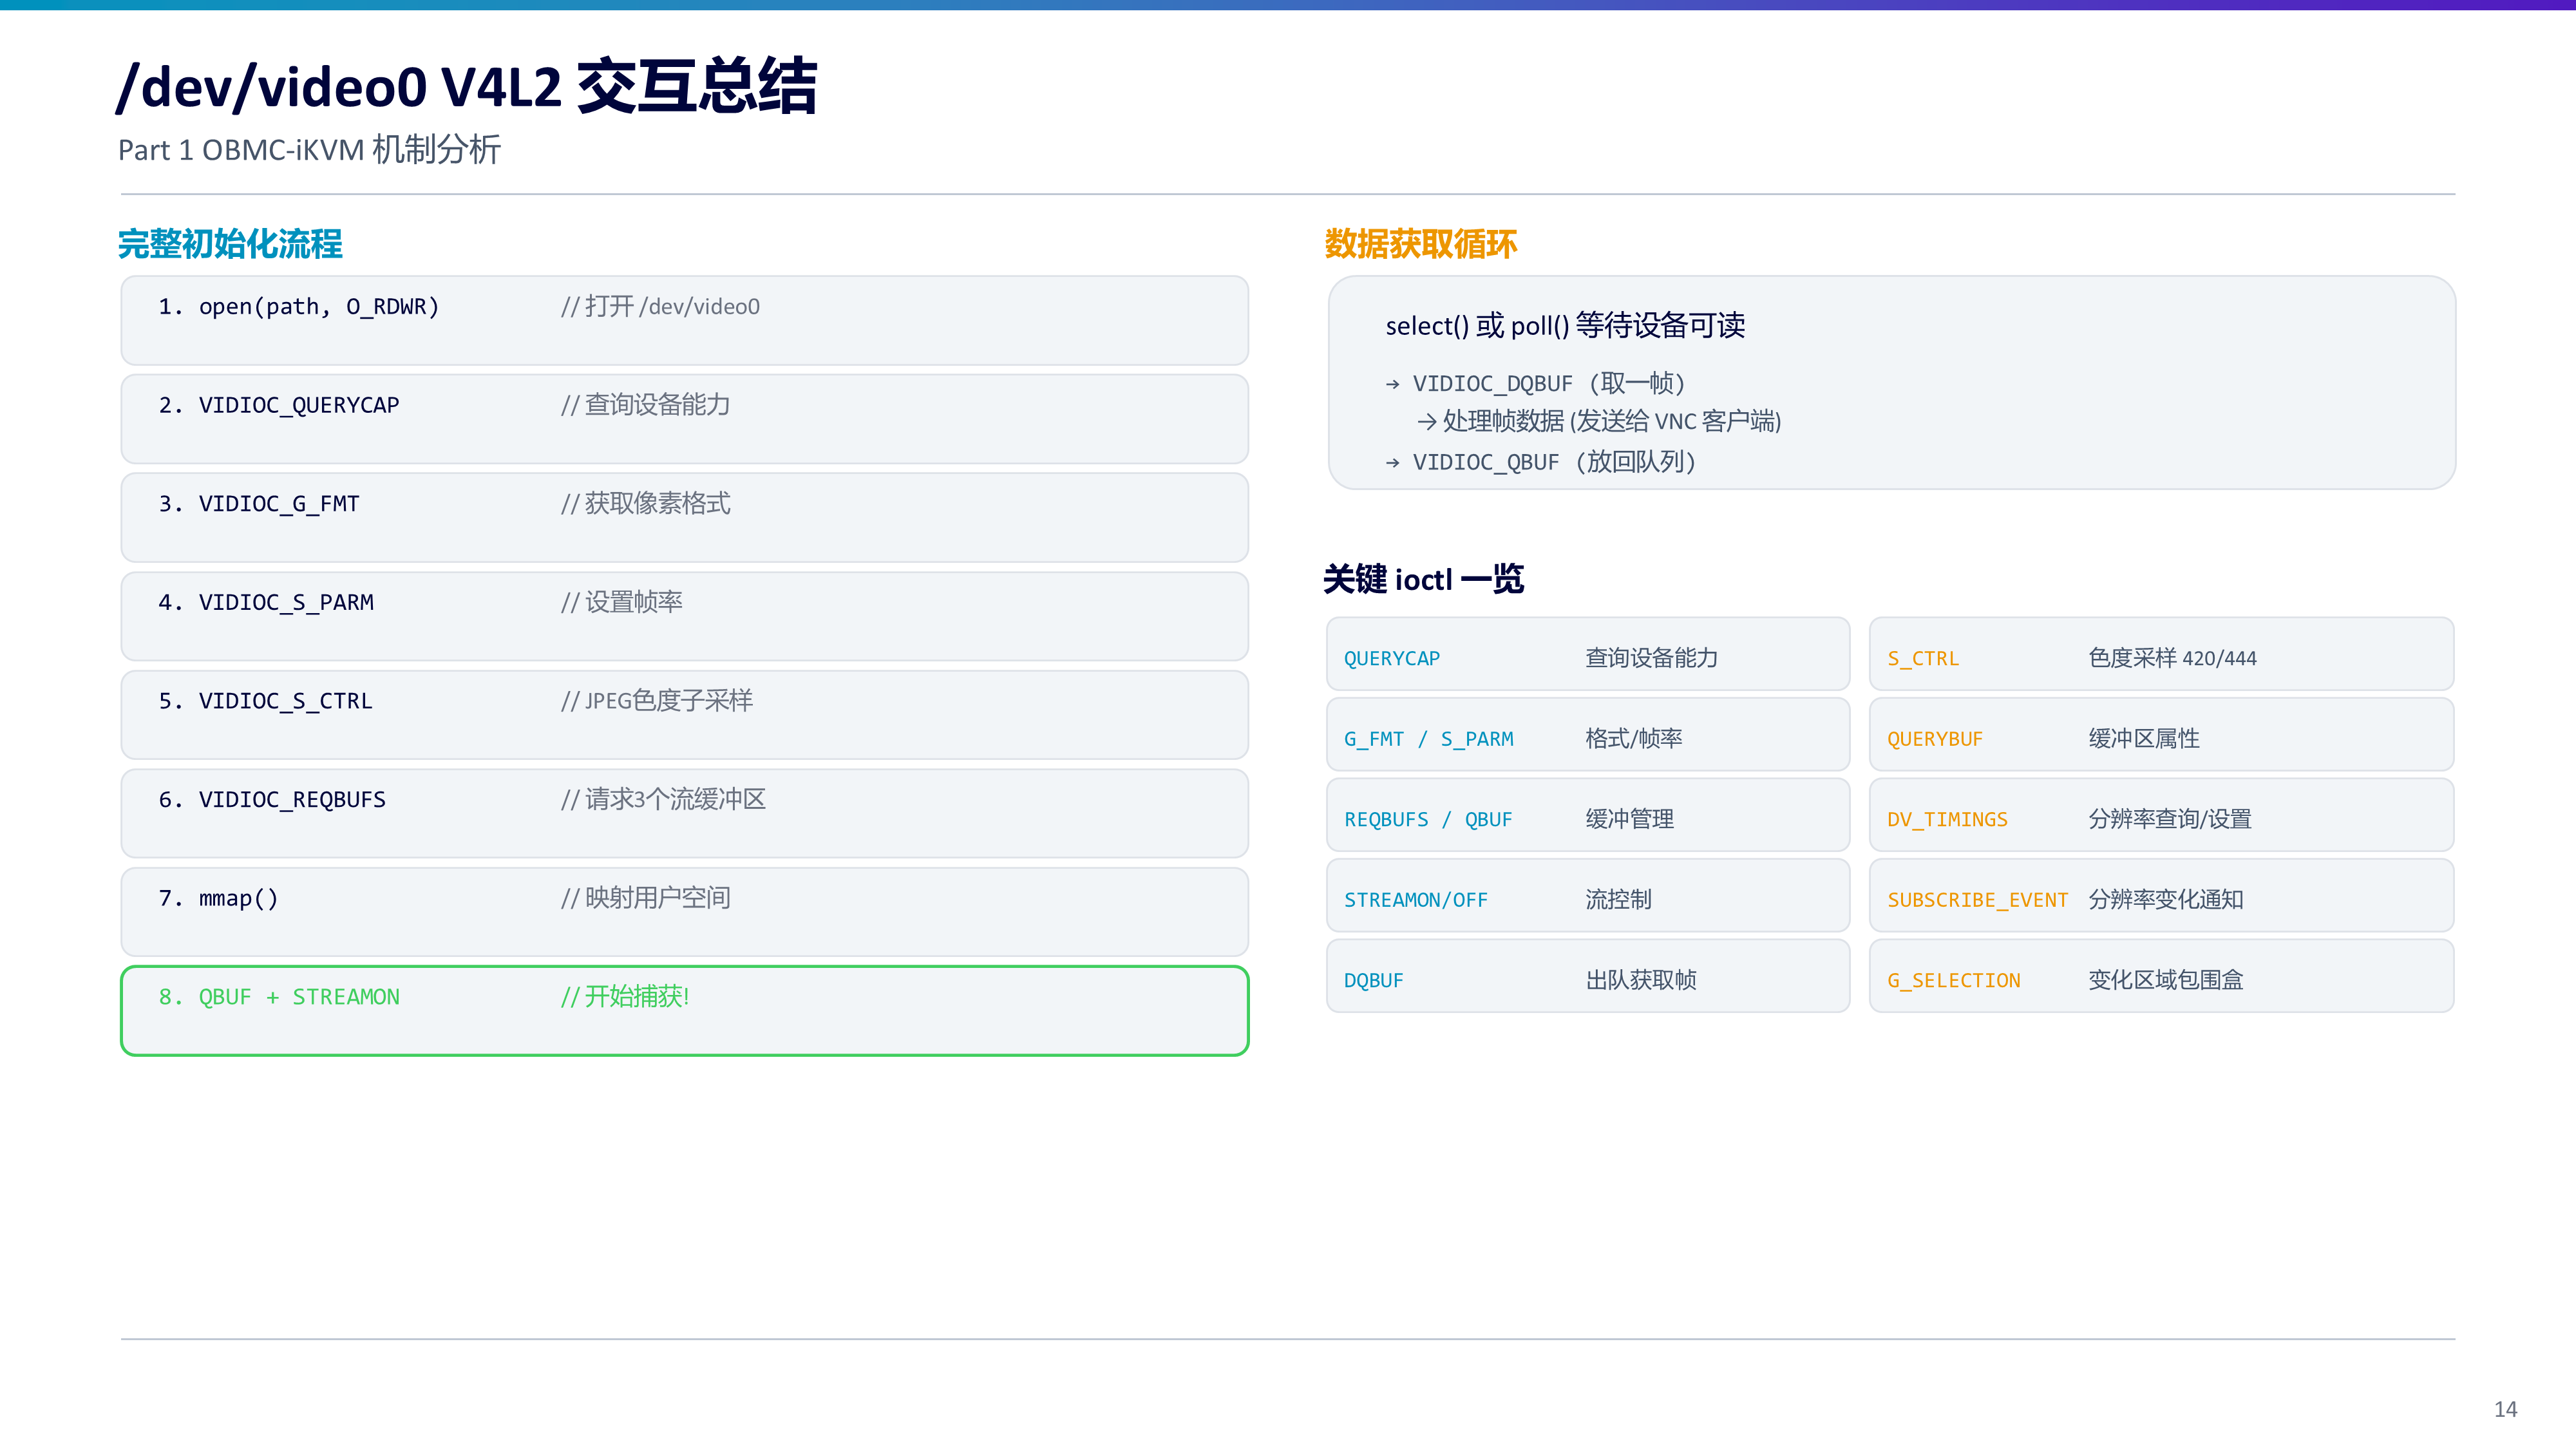Select the DQBUF dequeue frame card
The image size is (2576, 1449).
(1588, 976)
